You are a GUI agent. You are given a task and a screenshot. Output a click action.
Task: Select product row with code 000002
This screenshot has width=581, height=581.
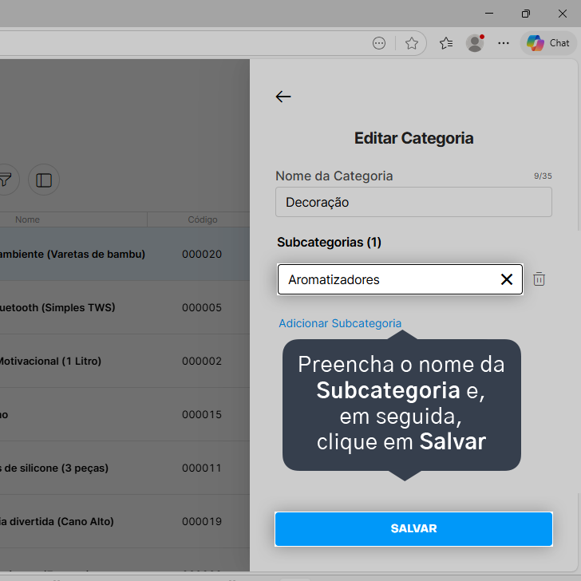pyautogui.click(x=125, y=361)
